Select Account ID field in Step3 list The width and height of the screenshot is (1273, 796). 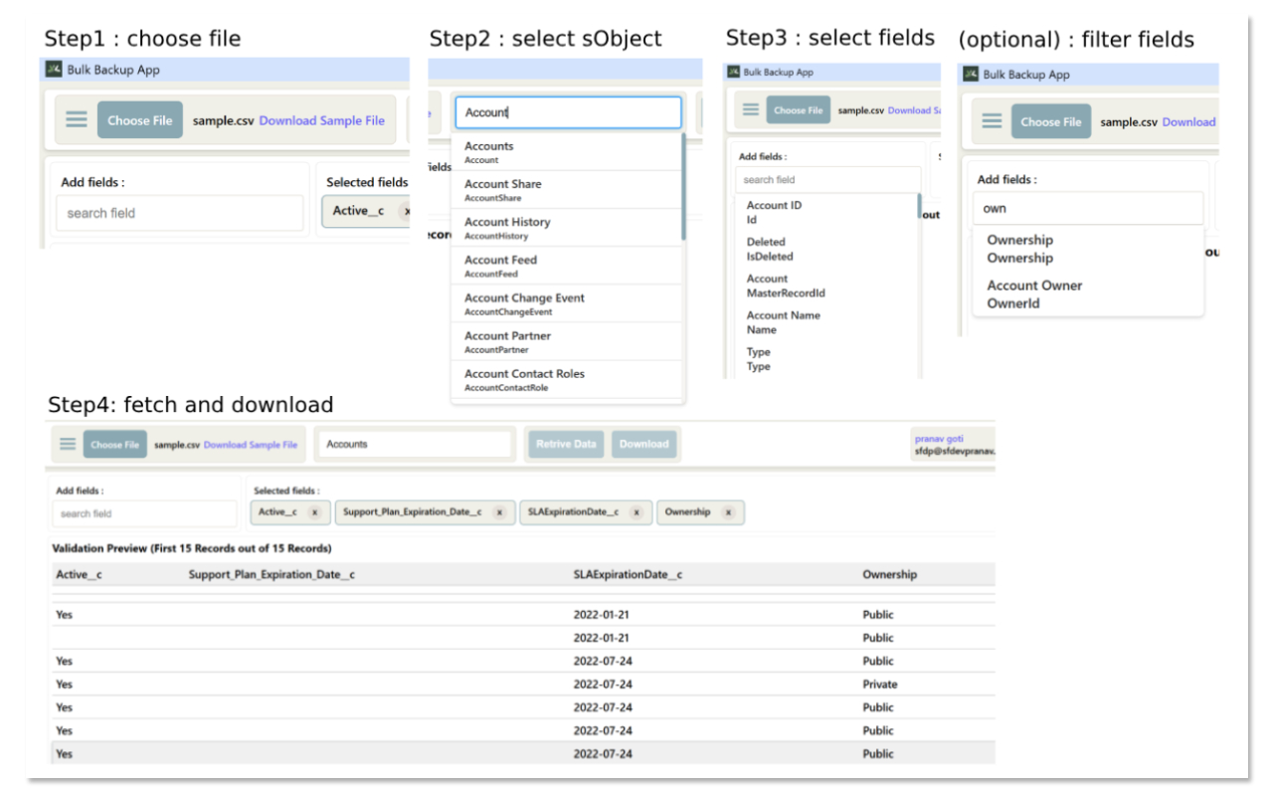[825, 212]
